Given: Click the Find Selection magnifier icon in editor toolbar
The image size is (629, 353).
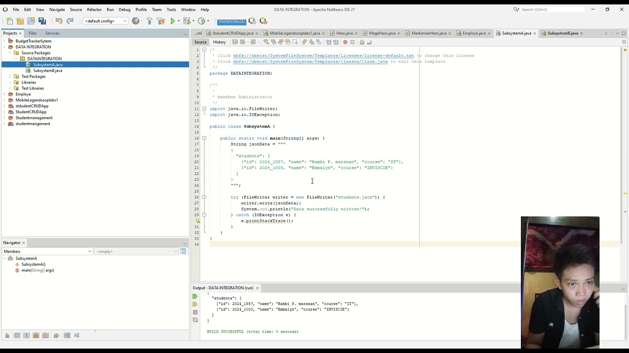Looking at the screenshot, I should [x=266, y=42].
